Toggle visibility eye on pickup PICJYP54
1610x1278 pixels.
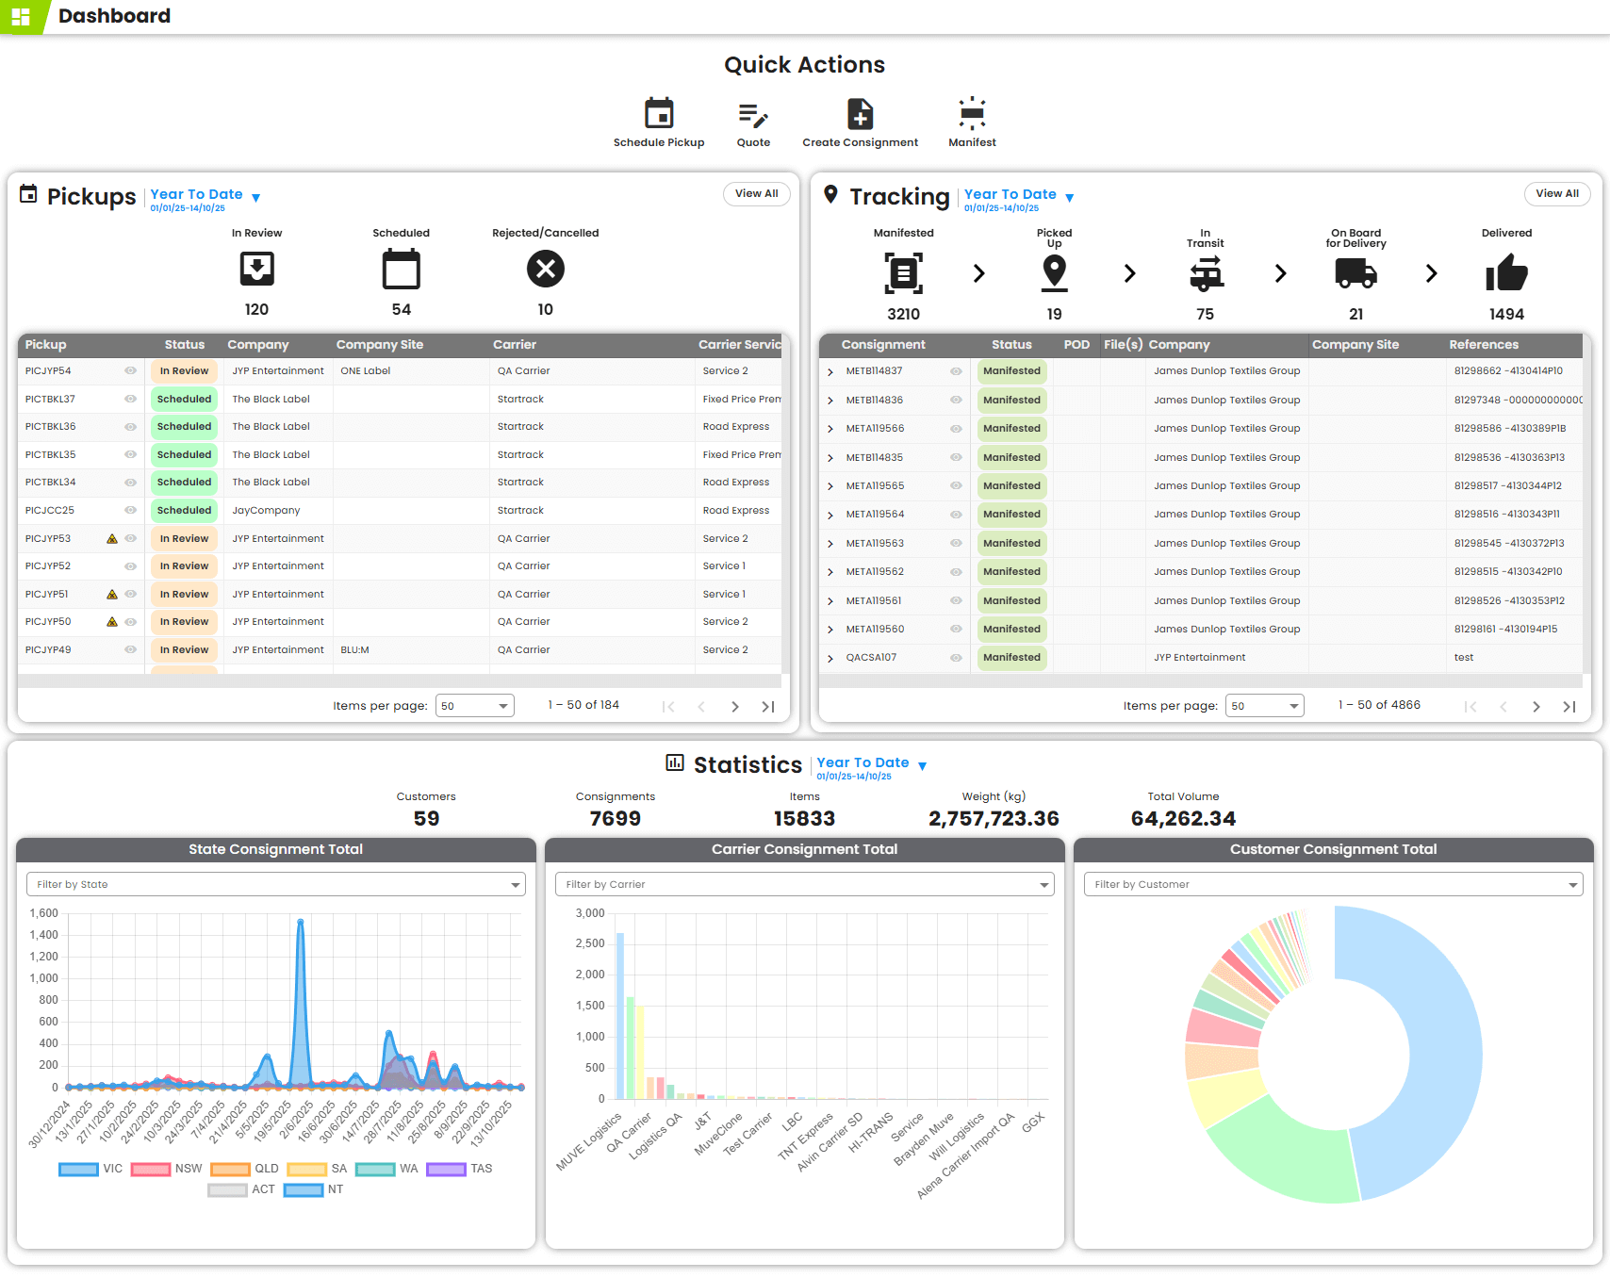point(131,370)
